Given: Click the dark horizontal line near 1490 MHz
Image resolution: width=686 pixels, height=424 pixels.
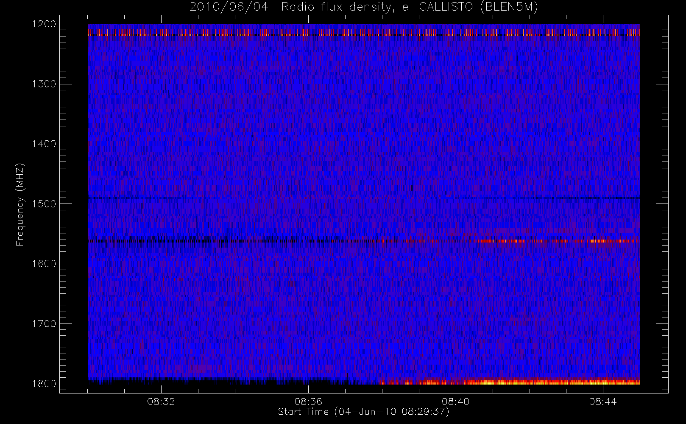Looking at the screenshot, I should pos(364,198).
